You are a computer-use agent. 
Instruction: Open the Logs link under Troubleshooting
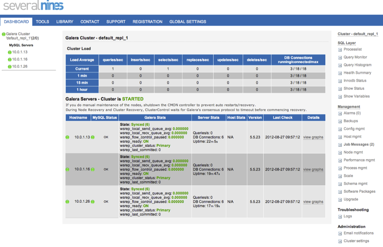tap(348, 216)
